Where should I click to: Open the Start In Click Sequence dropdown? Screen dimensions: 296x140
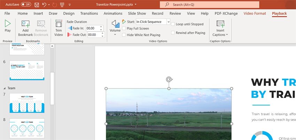click(168, 22)
